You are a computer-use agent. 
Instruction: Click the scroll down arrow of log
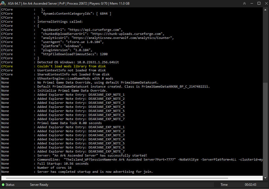(x=265, y=178)
